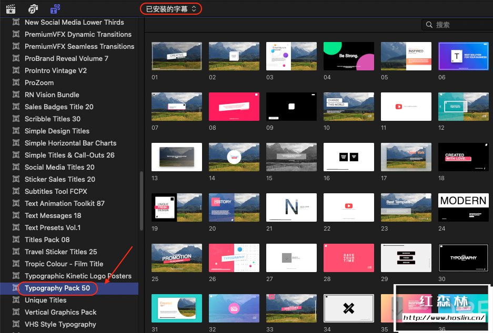Select title thumbnail 12 teal overlay
Viewport: 493px width, 333px height.
click(x=464, y=107)
